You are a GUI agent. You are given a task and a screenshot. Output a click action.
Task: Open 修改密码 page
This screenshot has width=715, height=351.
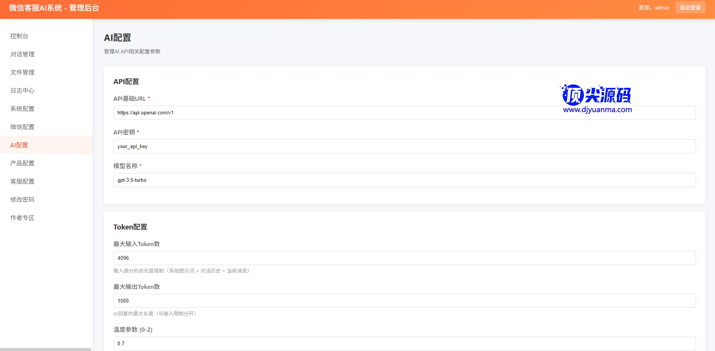(22, 200)
